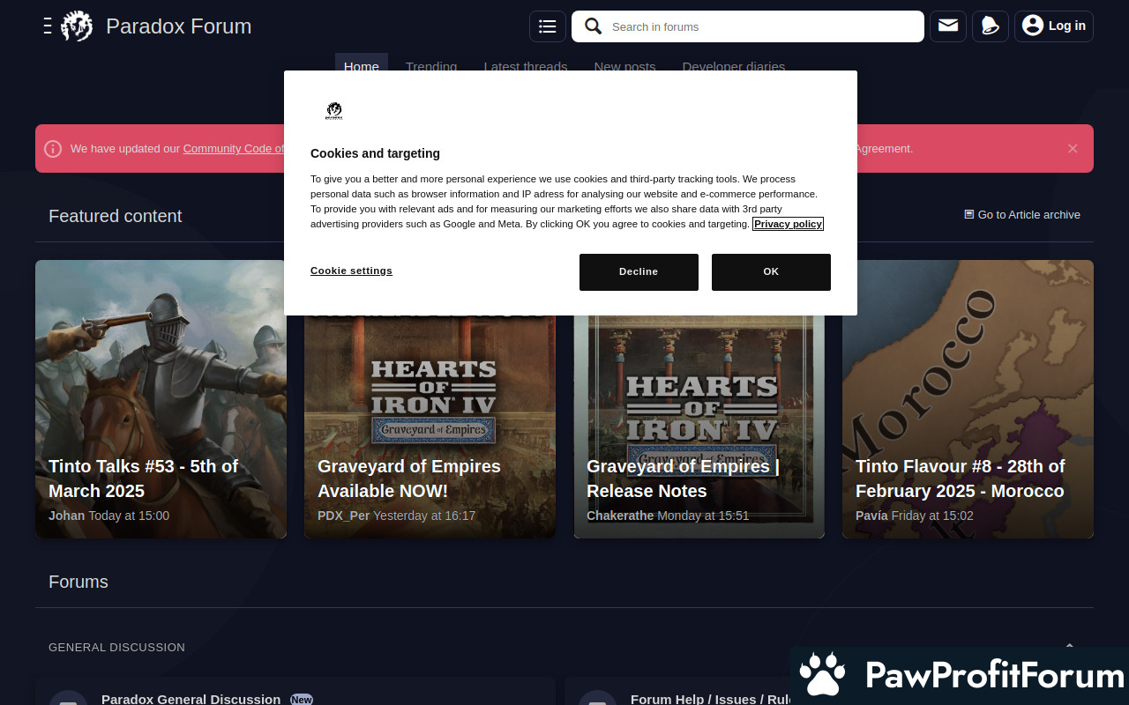Open the Community Code link in banner
The image size is (1129, 705).
(x=234, y=149)
